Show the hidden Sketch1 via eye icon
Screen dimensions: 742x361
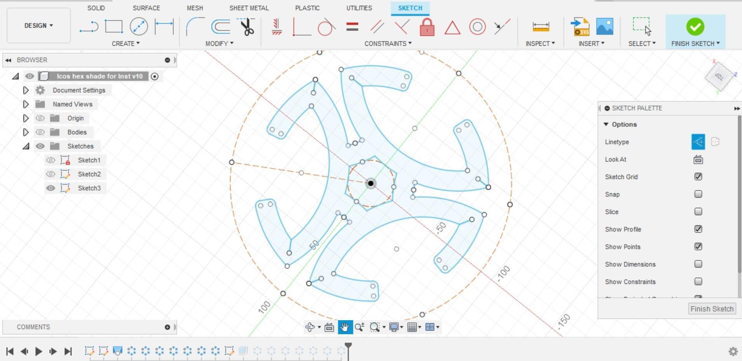50,160
